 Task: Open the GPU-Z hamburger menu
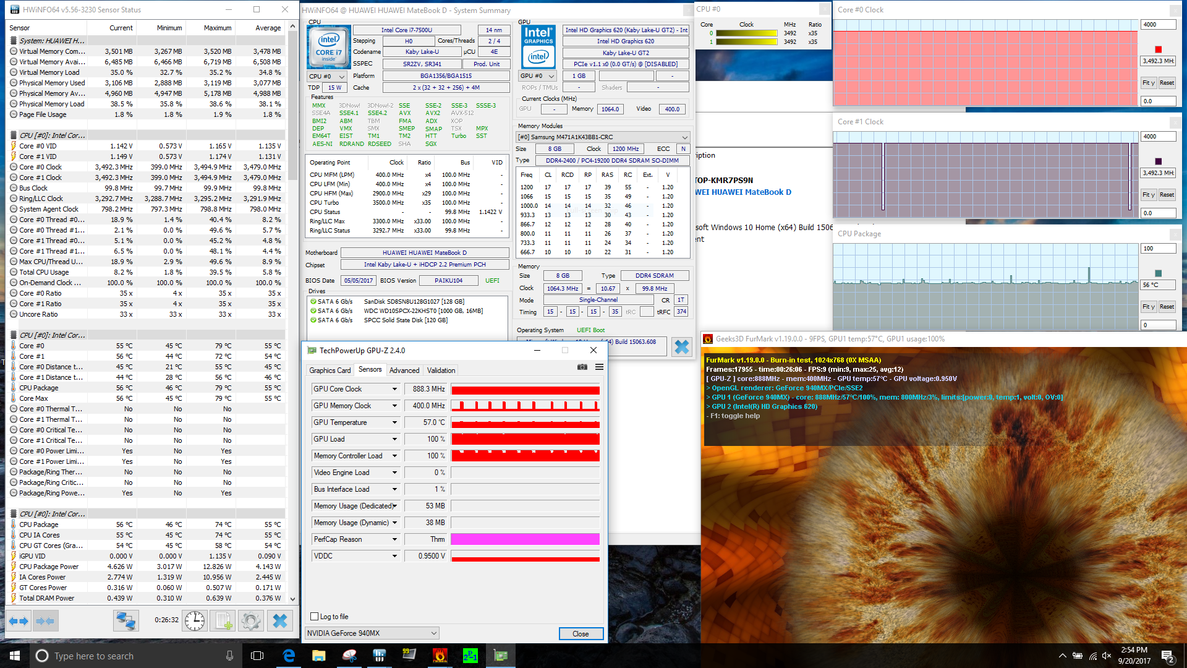click(599, 367)
